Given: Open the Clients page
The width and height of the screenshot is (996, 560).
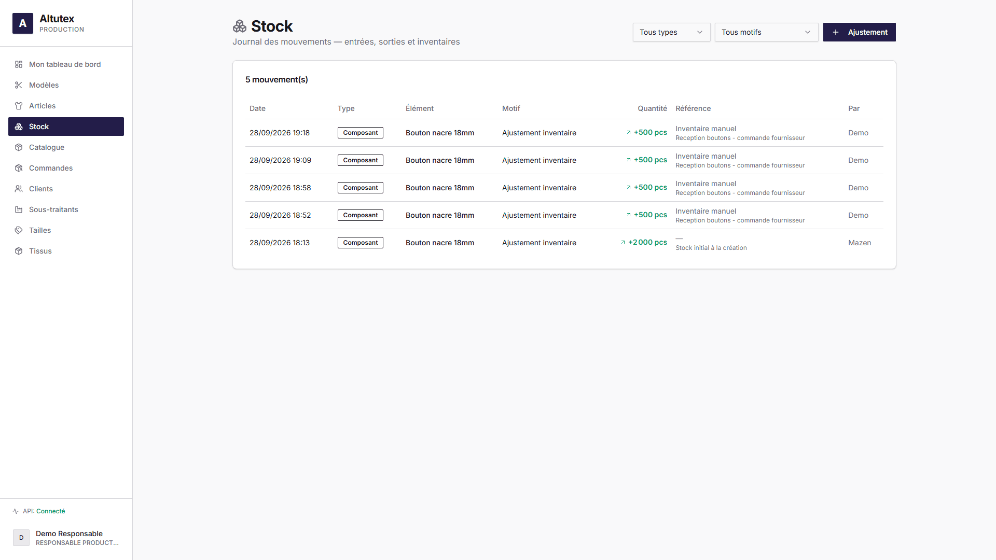Looking at the screenshot, I should [66, 189].
